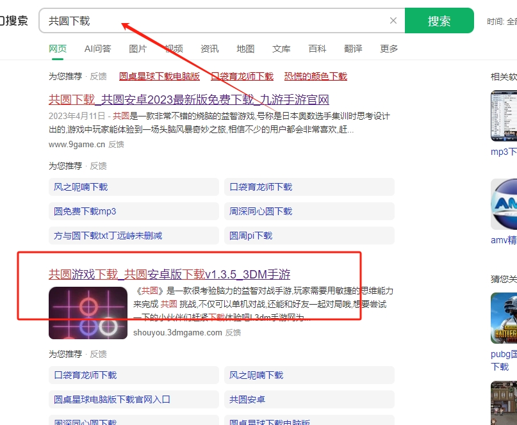
Task: Open the mp3 sidebar link text
Action: tap(504, 152)
